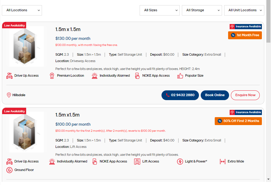Click the Light & Power lightning icon
This screenshot has height=185, width=271.
(180, 162)
